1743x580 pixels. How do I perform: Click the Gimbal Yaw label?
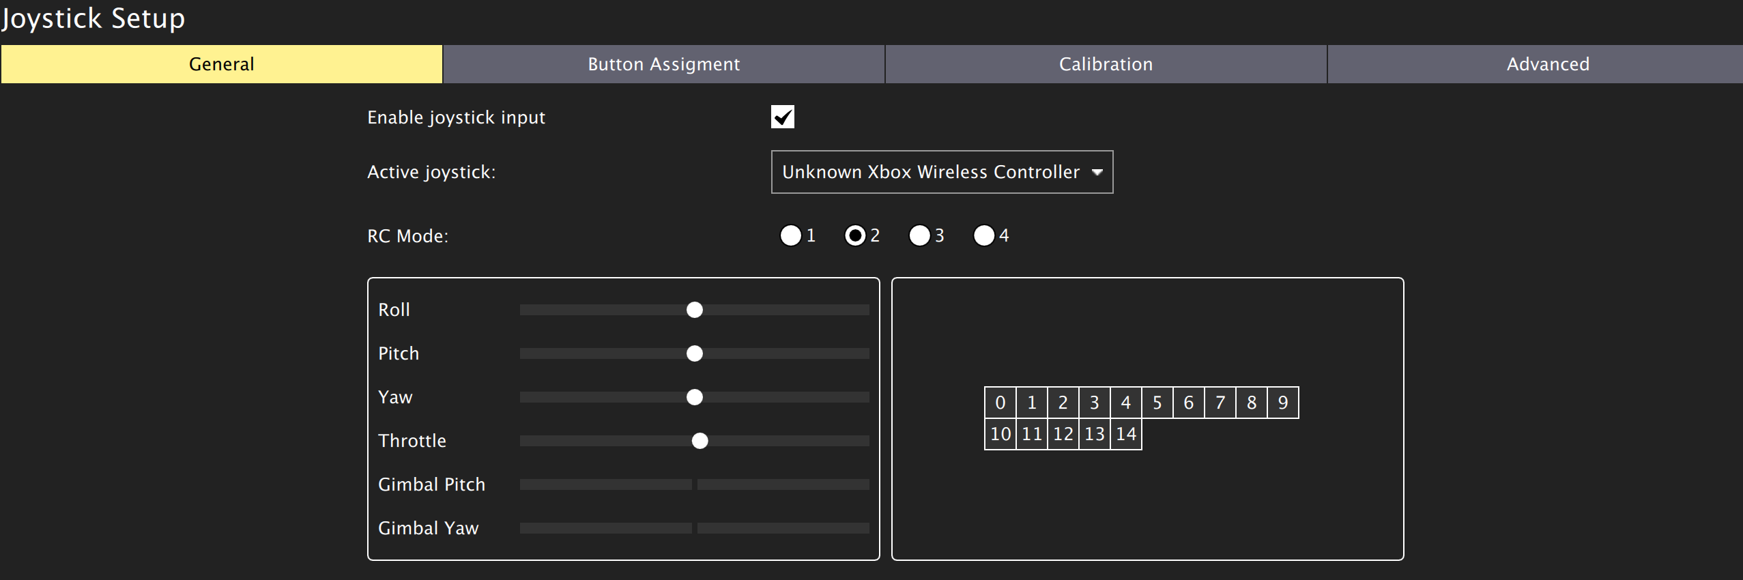click(429, 528)
